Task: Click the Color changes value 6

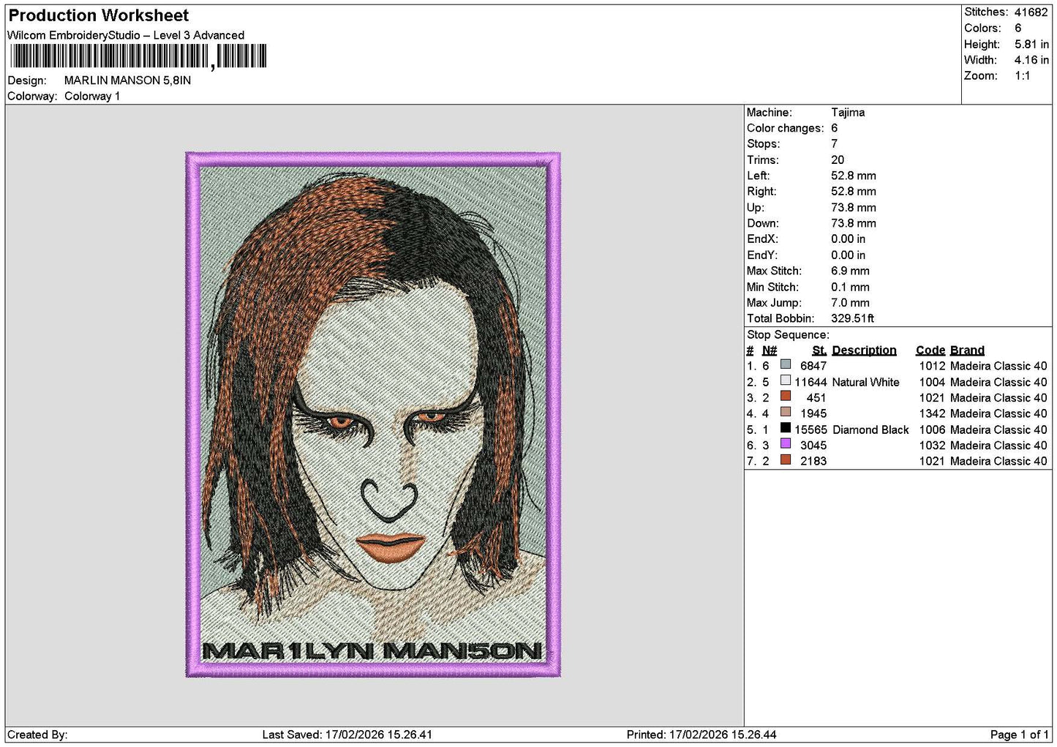Action: (x=834, y=128)
